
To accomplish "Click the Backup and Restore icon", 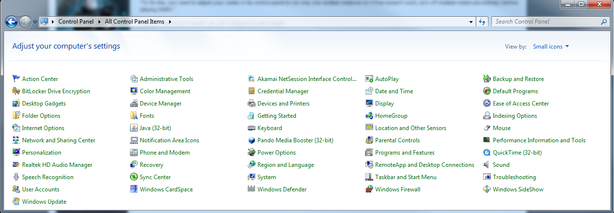I will pyautogui.click(x=487, y=79).
